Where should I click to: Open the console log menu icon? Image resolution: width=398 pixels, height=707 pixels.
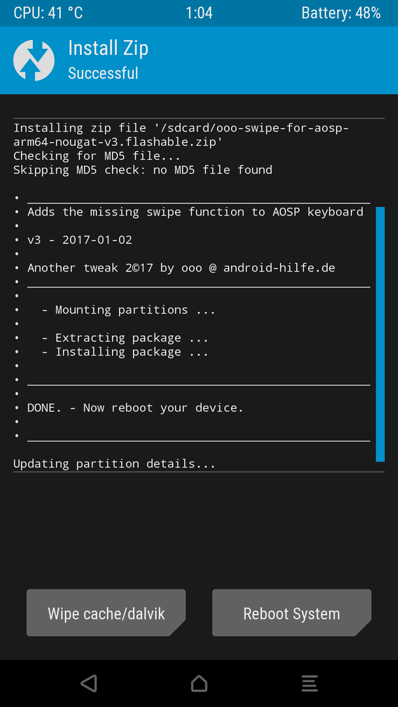point(309,683)
